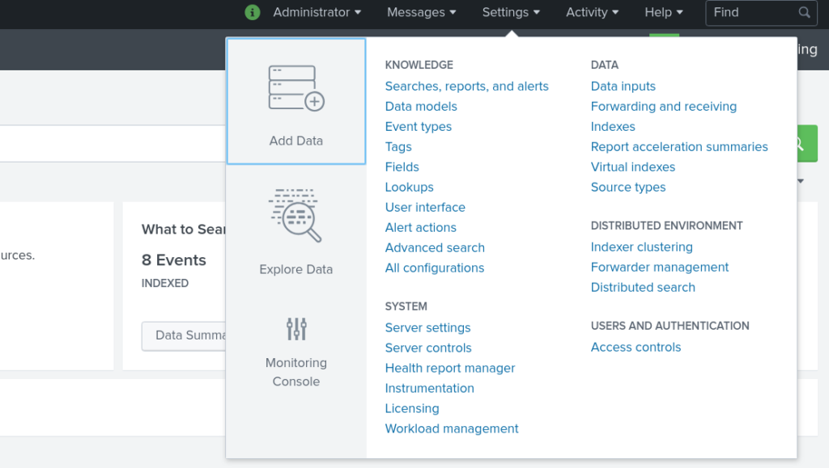Open Lookups settings
This screenshot has width=829, height=468.
point(409,188)
